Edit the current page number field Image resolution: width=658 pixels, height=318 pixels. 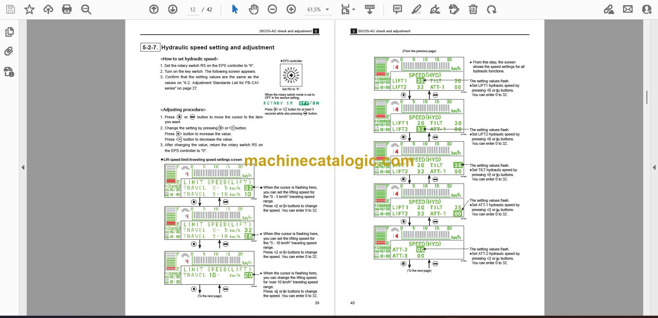click(193, 10)
